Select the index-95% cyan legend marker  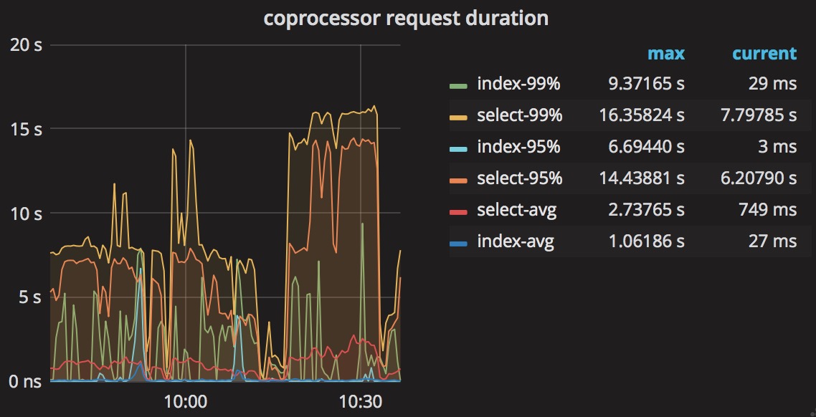point(457,147)
